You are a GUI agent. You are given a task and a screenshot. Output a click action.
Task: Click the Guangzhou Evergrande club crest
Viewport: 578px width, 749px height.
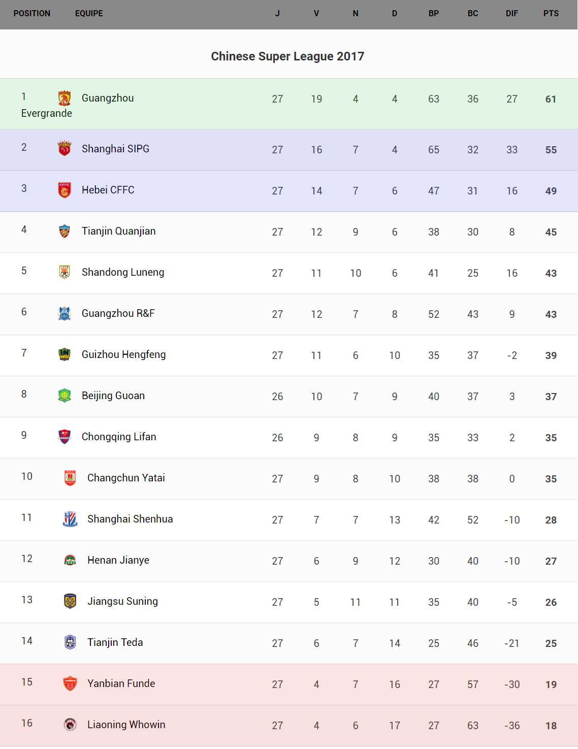(x=65, y=98)
